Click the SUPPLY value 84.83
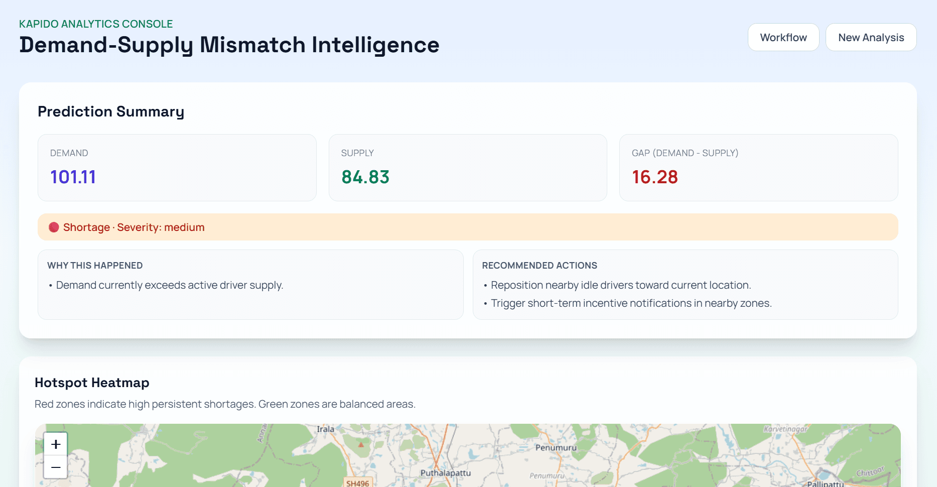Image resolution: width=937 pixels, height=487 pixels. point(365,177)
